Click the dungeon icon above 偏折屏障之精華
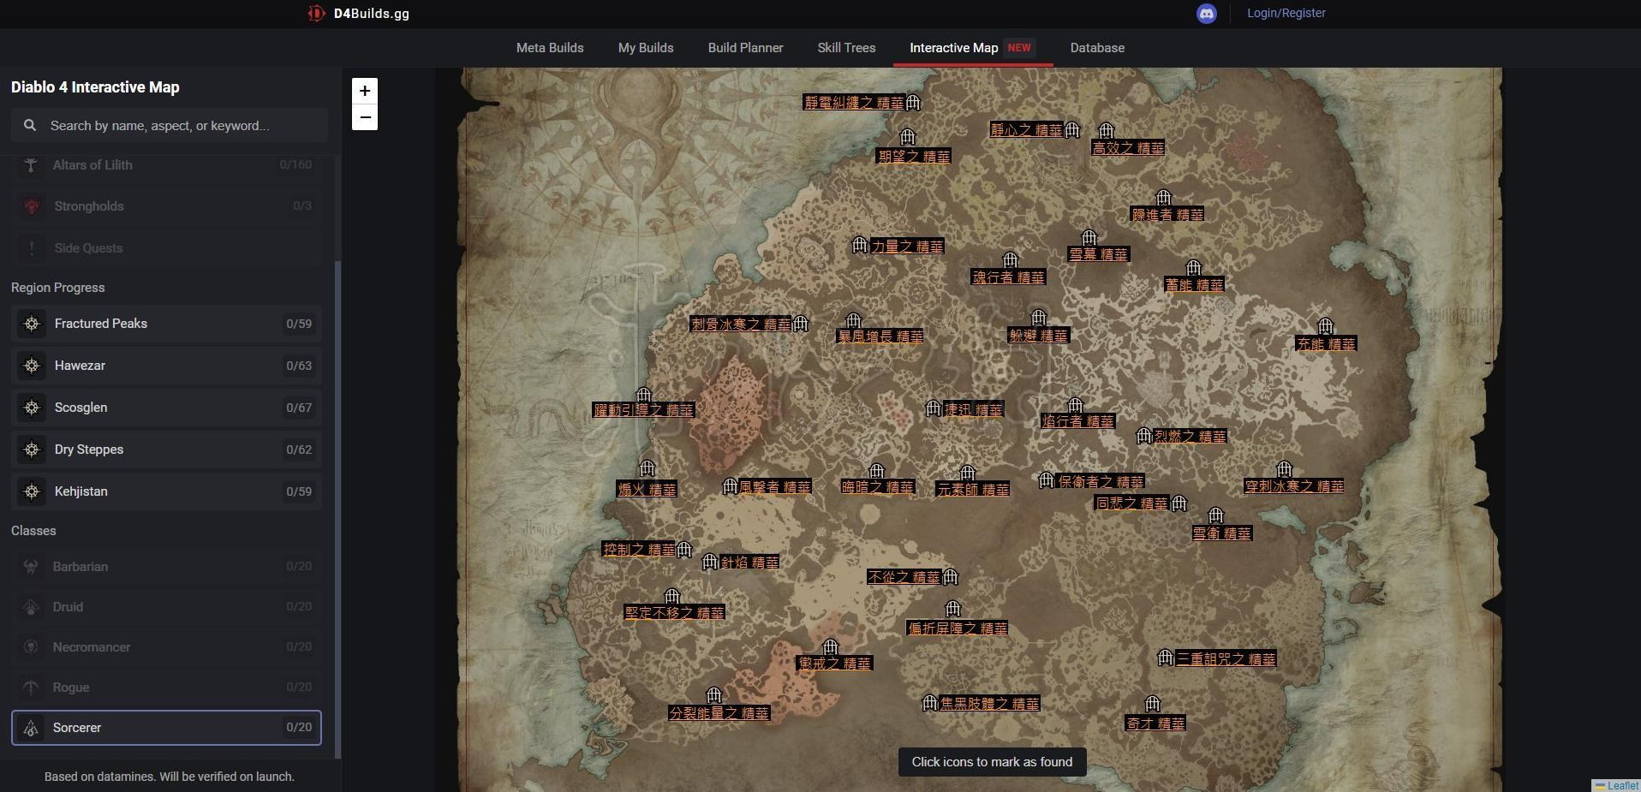The height and width of the screenshot is (792, 1641). point(953,609)
